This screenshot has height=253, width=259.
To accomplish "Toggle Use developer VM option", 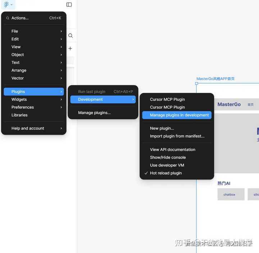I will click(x=167, y=165).
